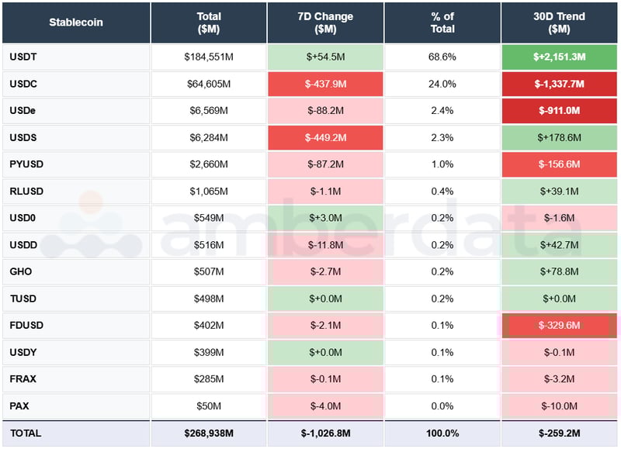Select the PYUSD ticker in the table
Viewport: 621px width, 449px height.
click(25, 164)
